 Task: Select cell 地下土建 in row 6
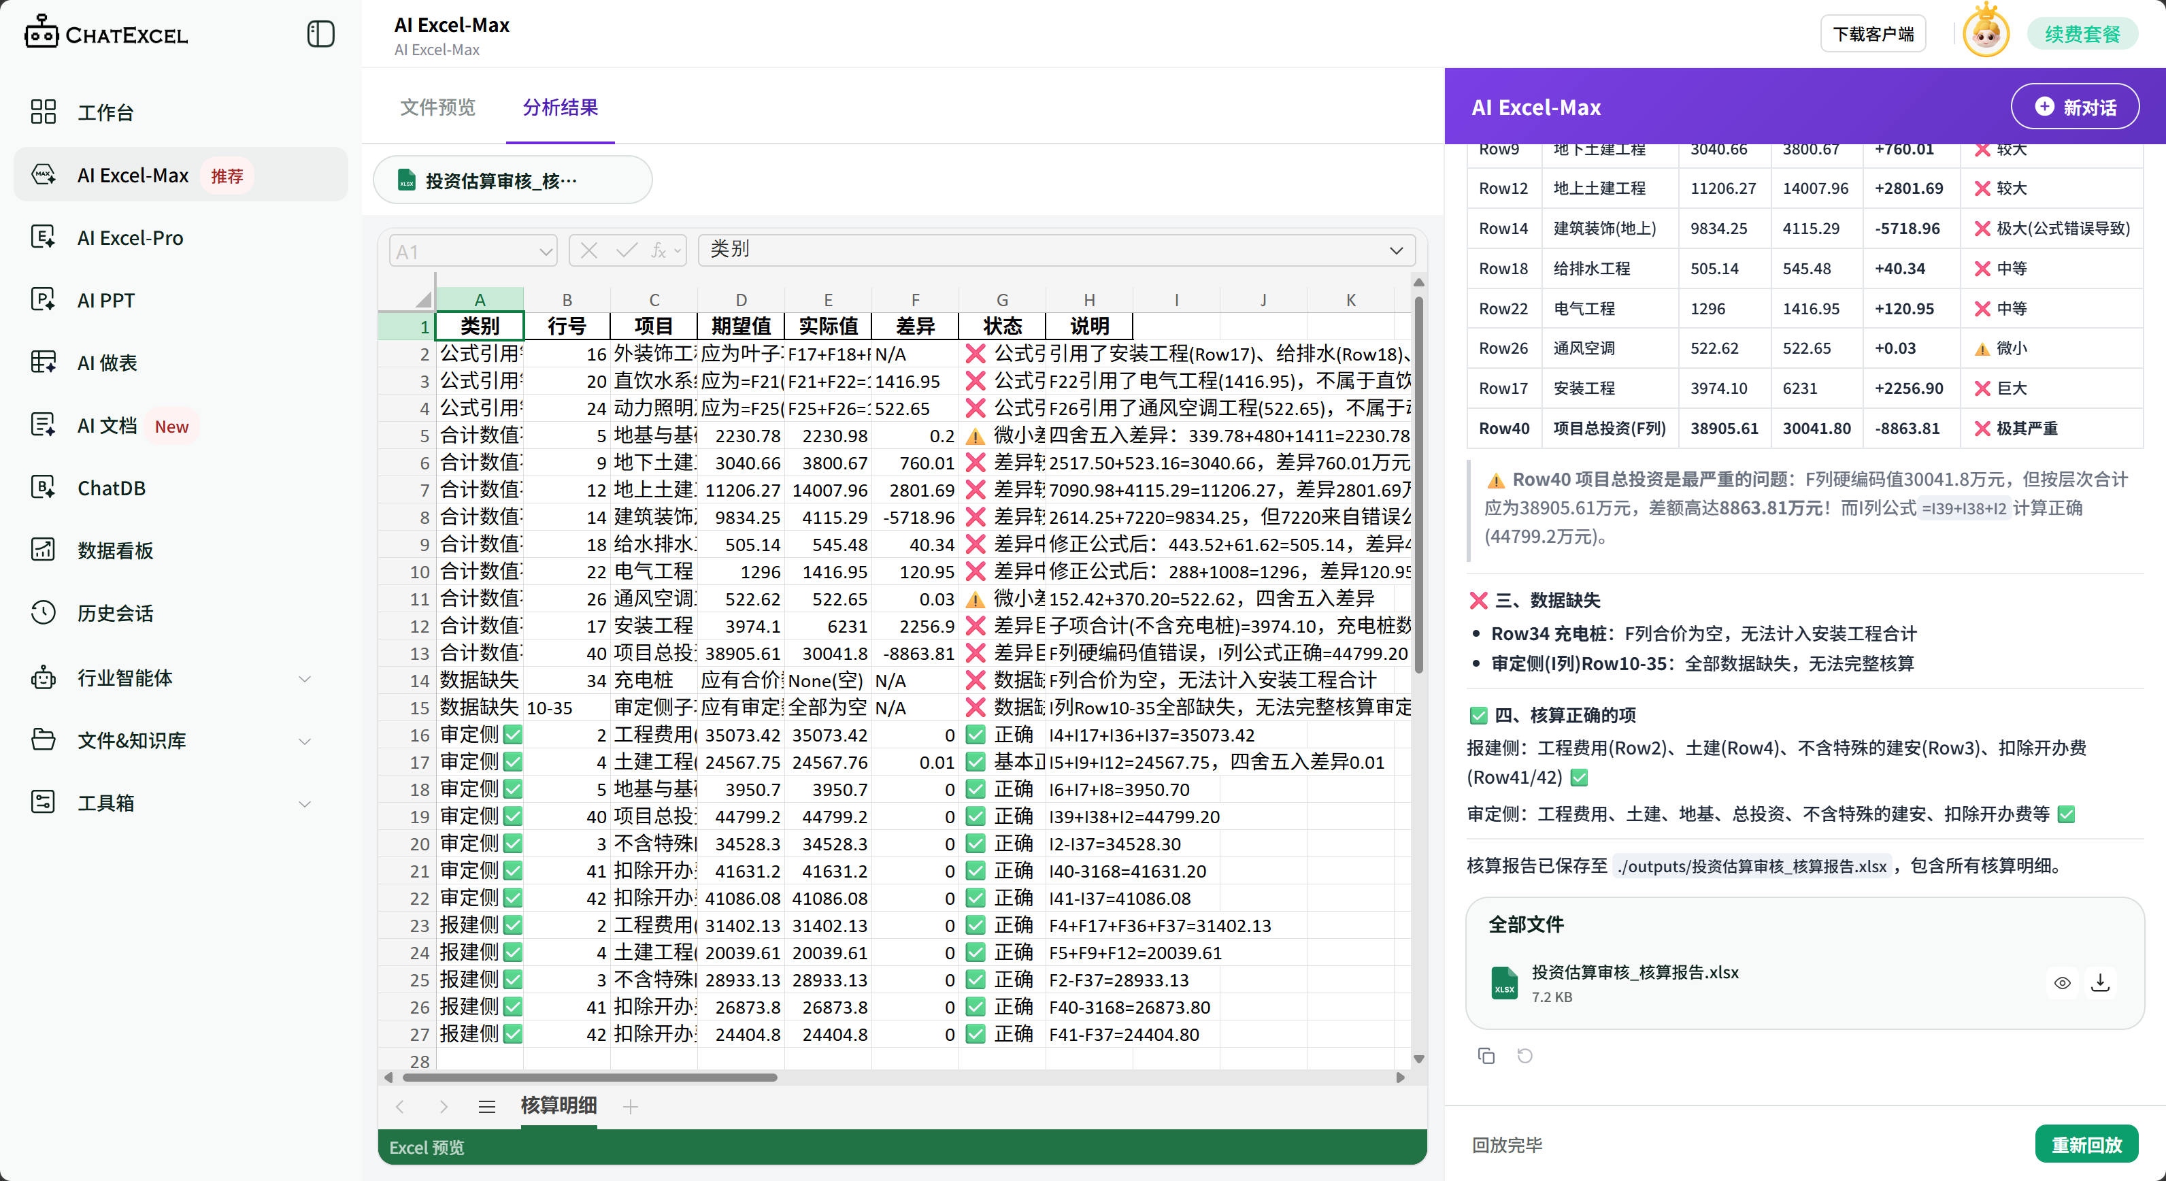(x=653, y=463)
